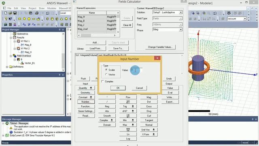Collapse the XY Plot 2 node
259x146 pixels.
coord(15,49)
